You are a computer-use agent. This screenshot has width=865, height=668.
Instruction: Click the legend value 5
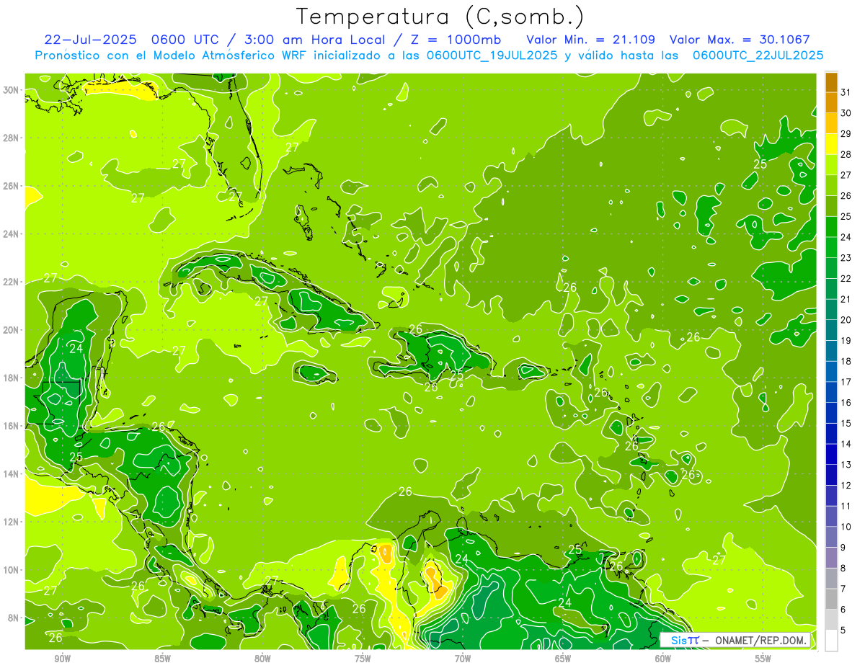tap(843, 630)
